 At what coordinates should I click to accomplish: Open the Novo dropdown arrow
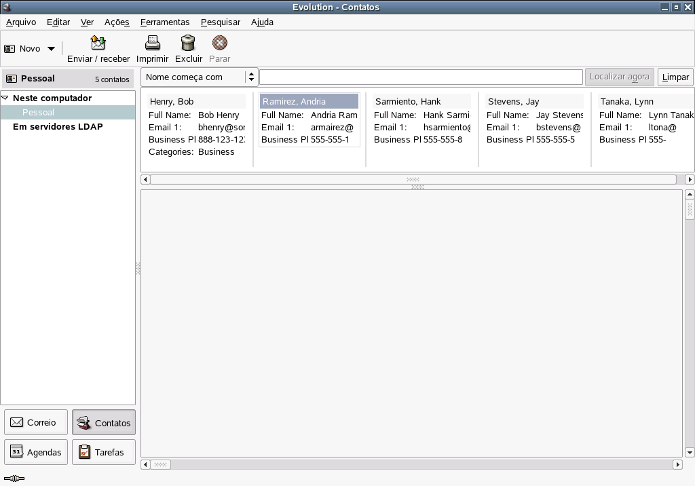pyautogui.click(x=51, y=49)
